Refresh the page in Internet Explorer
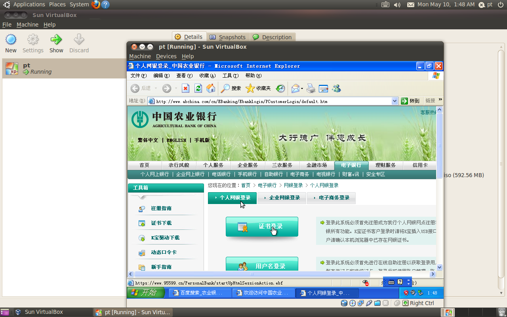507x317 pixels. pos(198,88)
